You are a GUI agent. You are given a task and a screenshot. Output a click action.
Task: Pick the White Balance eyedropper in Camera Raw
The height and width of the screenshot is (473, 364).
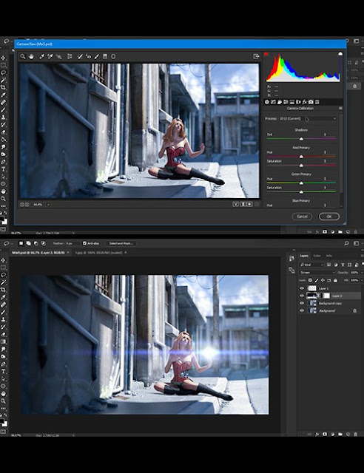point(42,56)
